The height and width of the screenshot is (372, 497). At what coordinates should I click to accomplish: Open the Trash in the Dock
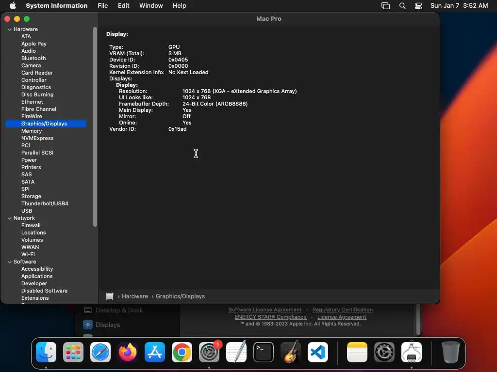451,352
